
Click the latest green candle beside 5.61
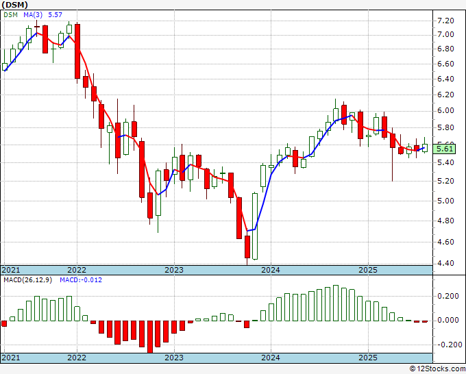tap(425, 148)
